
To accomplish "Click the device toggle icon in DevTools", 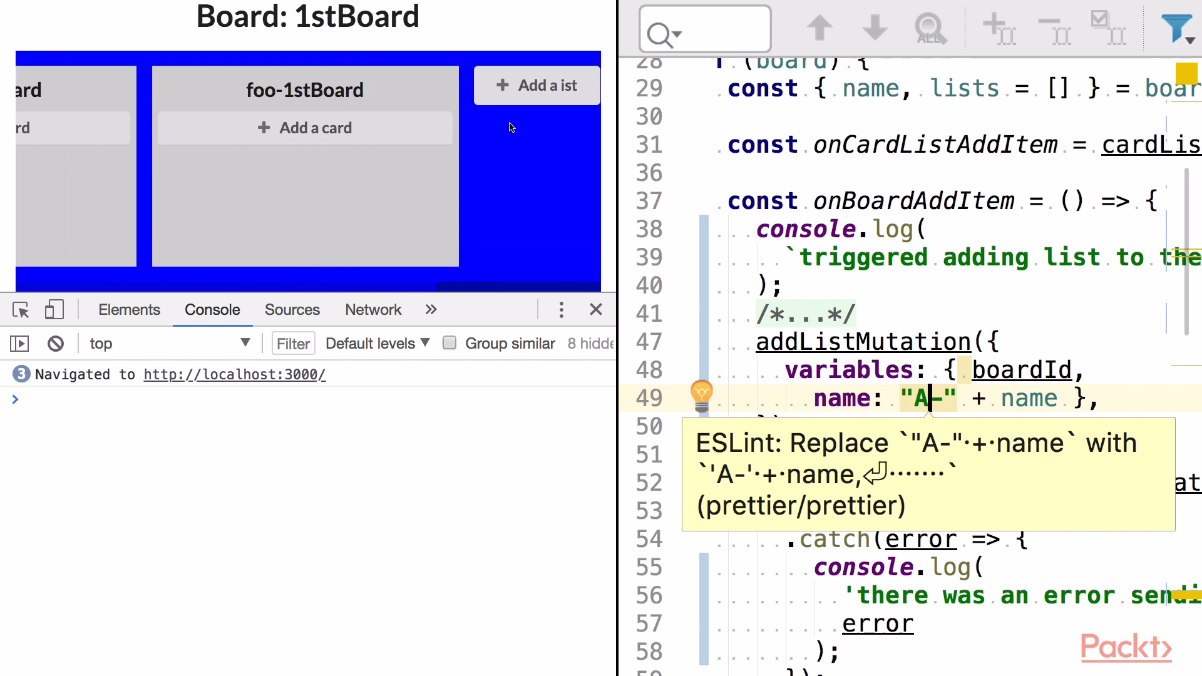I will click(x=53, y=310).
